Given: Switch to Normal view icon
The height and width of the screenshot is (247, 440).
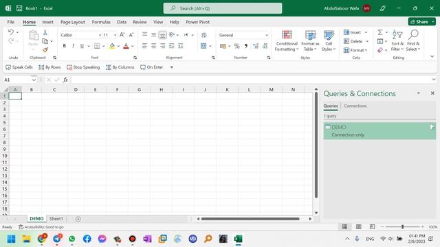Looking at the screenshot, I should click(344, 226).
